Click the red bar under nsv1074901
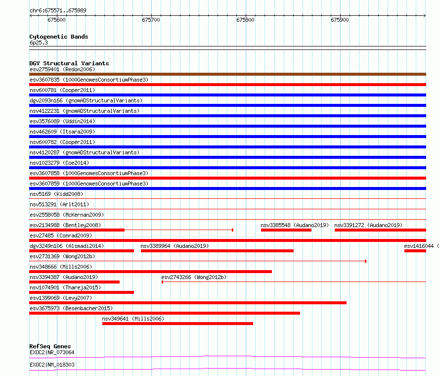Viewport: 440px width, 376px height. pyautogui.click(x=82, y=292)
